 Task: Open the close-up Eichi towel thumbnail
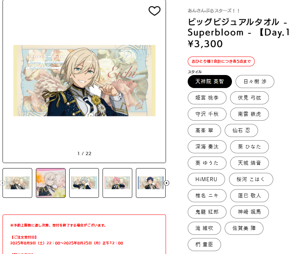[x=51, y=183]
